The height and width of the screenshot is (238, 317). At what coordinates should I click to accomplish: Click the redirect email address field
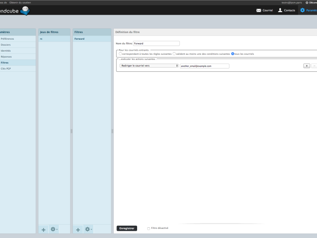204,66
